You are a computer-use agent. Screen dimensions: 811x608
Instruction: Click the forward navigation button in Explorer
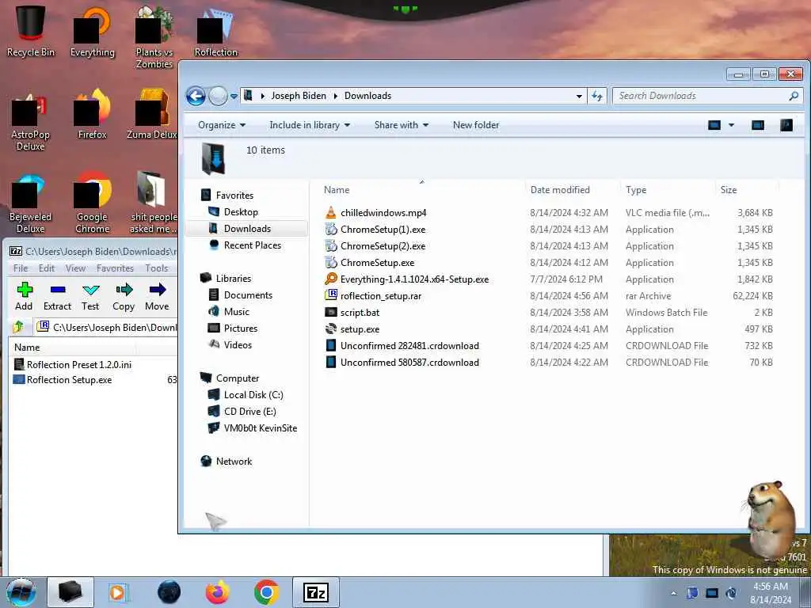pos(218,96)
